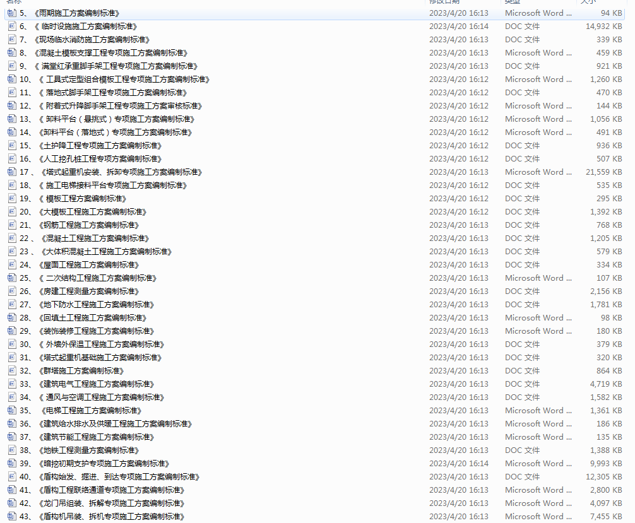Select file name 24、《屋面工程施工方案编制标准》

pyautogui.click(x=80, y=265)
